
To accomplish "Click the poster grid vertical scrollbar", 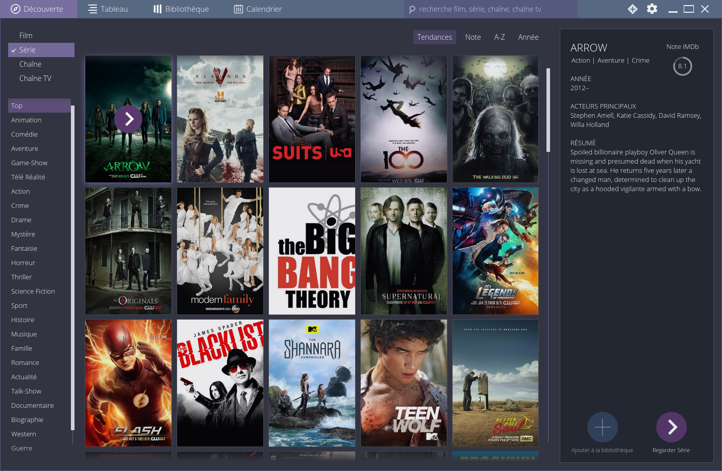I will click(548, 110).
